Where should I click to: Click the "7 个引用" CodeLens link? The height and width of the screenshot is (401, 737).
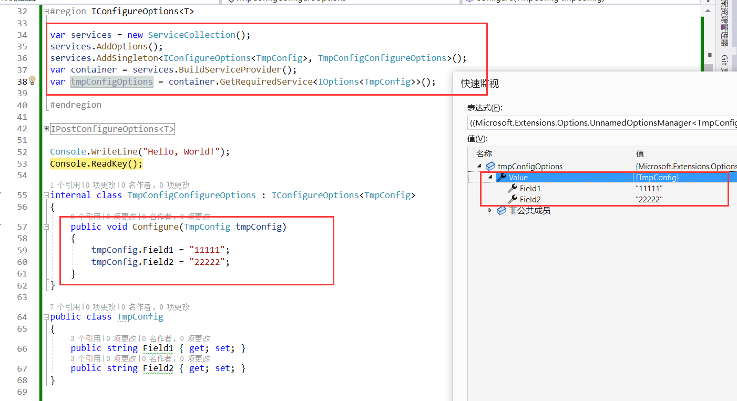(65, 307)
